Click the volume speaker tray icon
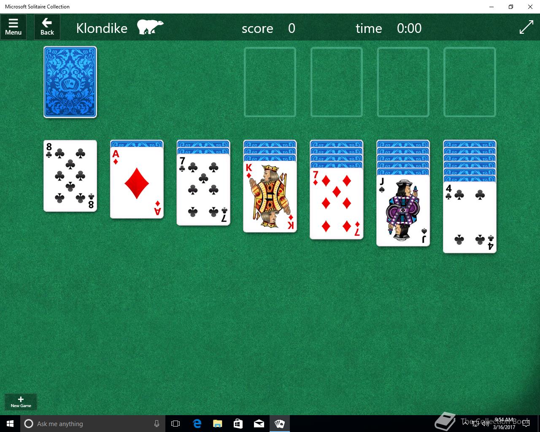 pos(485,424)
